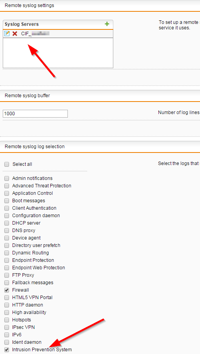Enable Admin notifications logging
200x354 pixels.
coord(7,178)
